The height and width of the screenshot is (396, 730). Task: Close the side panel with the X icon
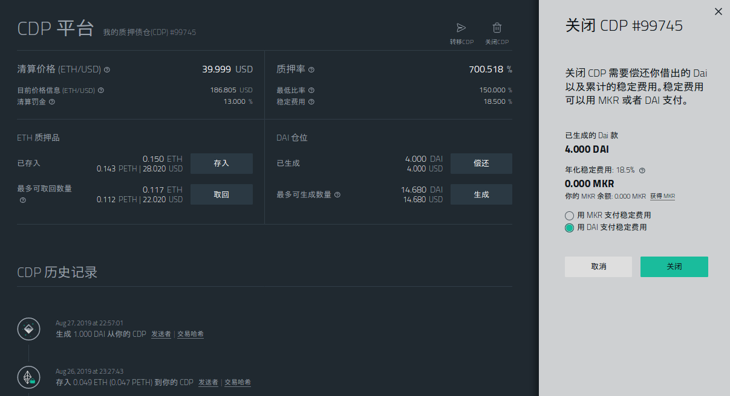[x=719, y=11]
